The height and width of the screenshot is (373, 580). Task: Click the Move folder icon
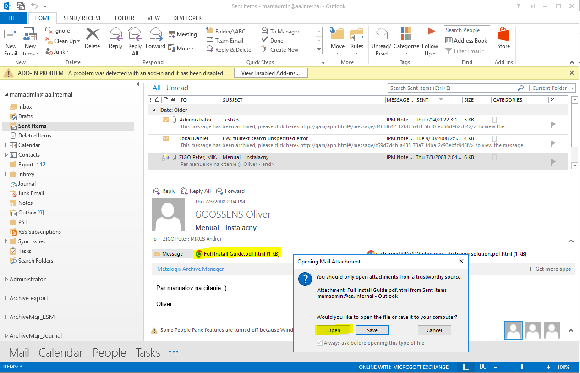[x=338, y=35]
